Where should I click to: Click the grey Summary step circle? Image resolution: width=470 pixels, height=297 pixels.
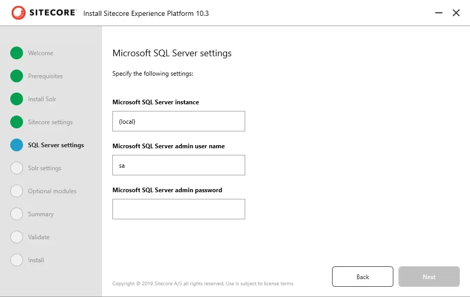[17, 214]
